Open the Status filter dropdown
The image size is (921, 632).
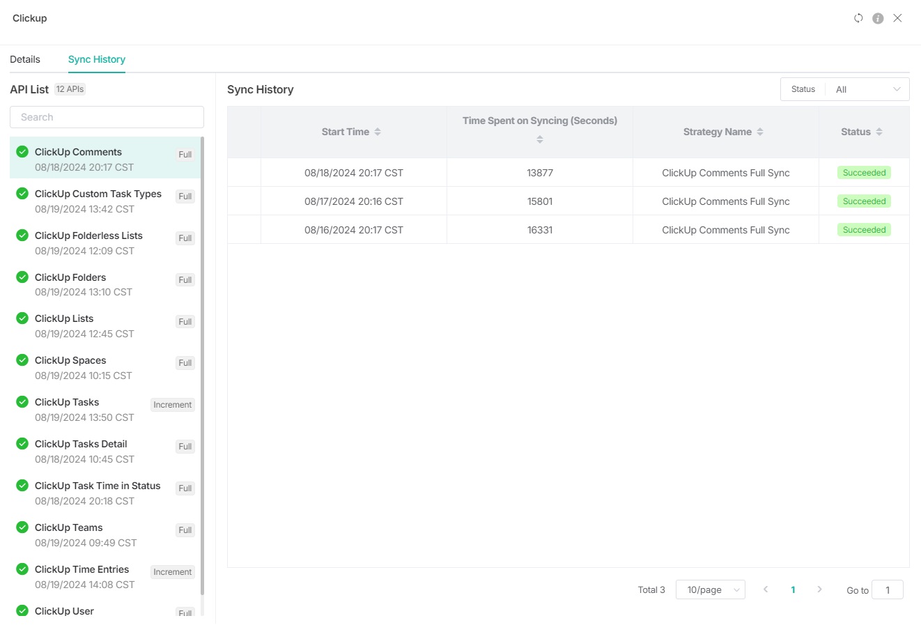(867, 89)
